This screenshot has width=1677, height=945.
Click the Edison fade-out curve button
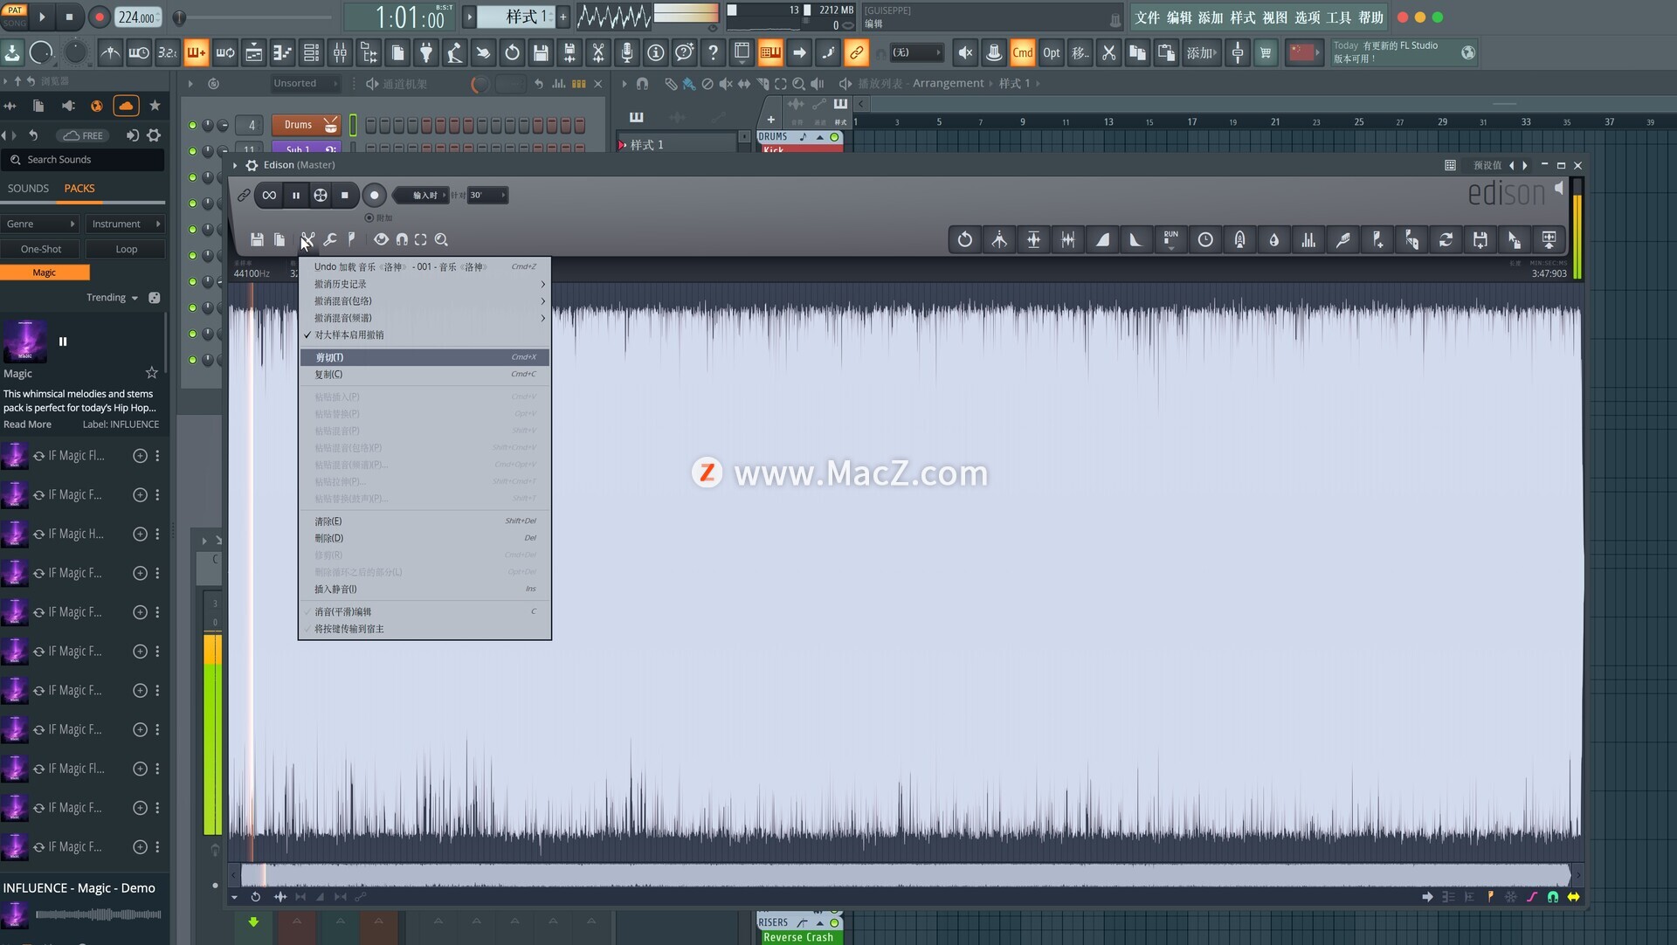(x=1136, y=239)
